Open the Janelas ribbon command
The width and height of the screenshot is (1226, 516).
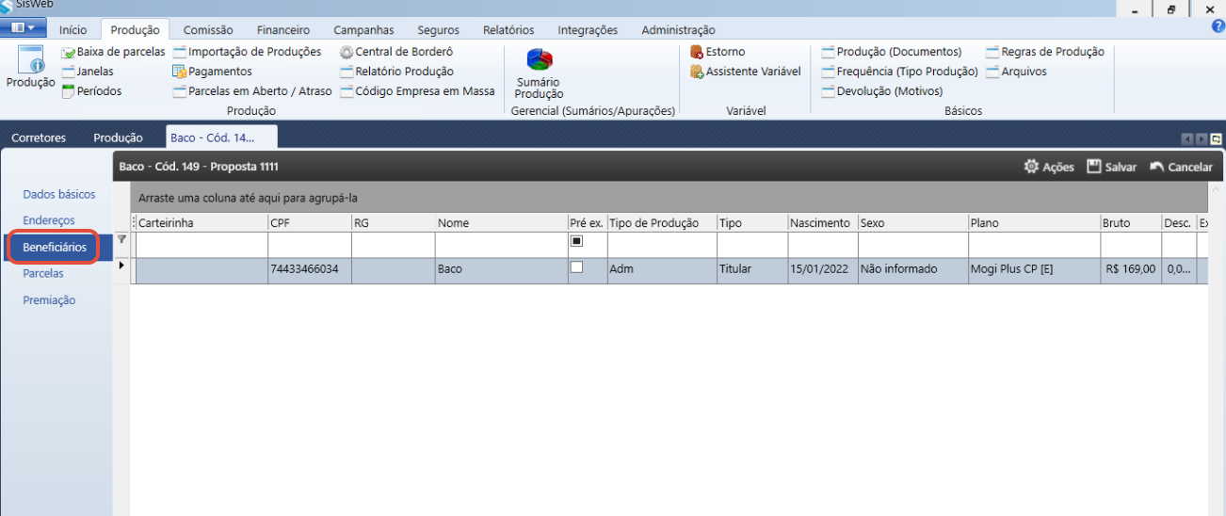[88, 72]
